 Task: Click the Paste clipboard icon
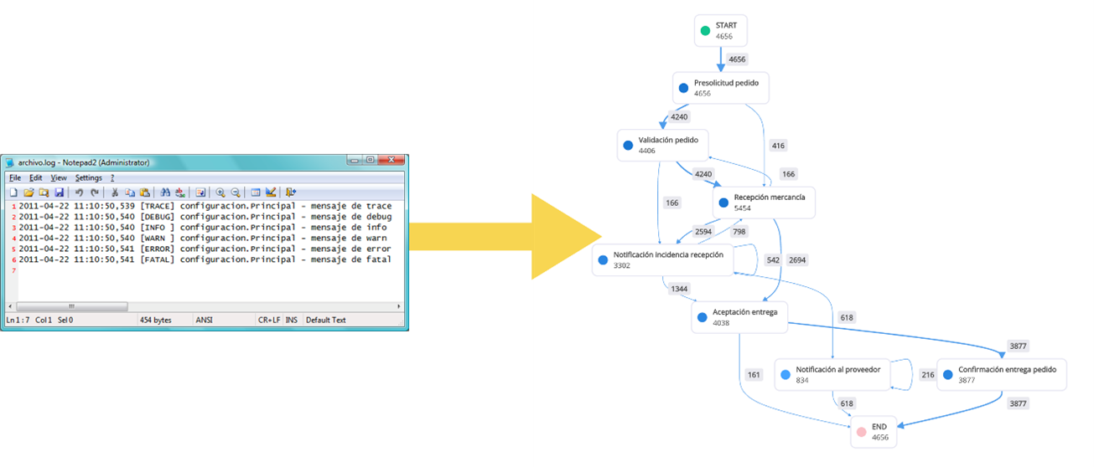coord(144,192)
